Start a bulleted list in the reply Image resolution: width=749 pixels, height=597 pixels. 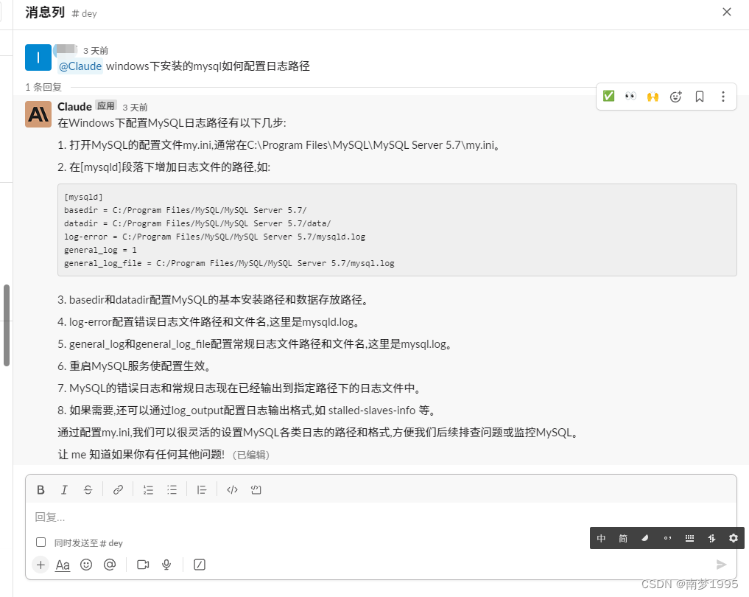click(172, 489)
